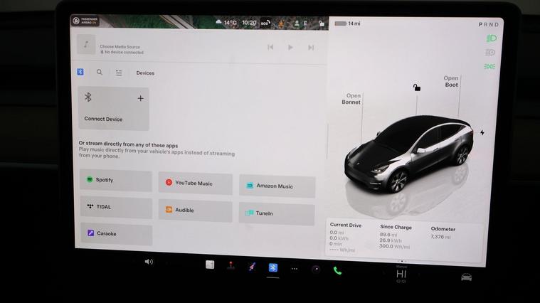This screenshot has width=540, height=303.
Task: Expand the media list queue icon
Action: tap(119, 73)
